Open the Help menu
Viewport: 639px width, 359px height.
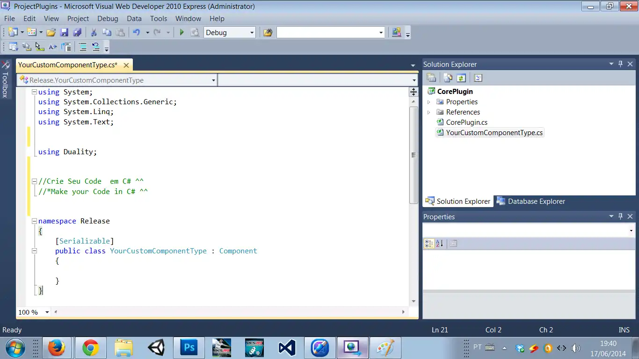pos(217,19)
